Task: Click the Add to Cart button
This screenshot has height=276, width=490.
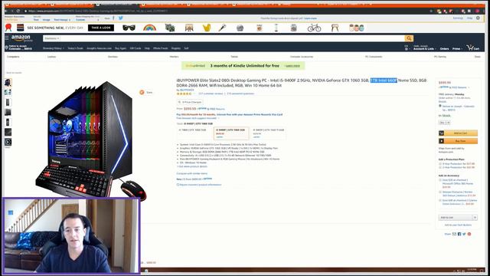Action: pos(458,133)
